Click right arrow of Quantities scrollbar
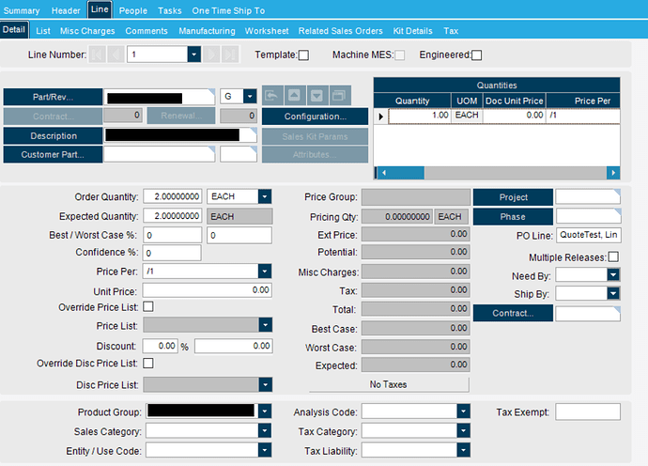648x466 pixels. coord(613,173)
